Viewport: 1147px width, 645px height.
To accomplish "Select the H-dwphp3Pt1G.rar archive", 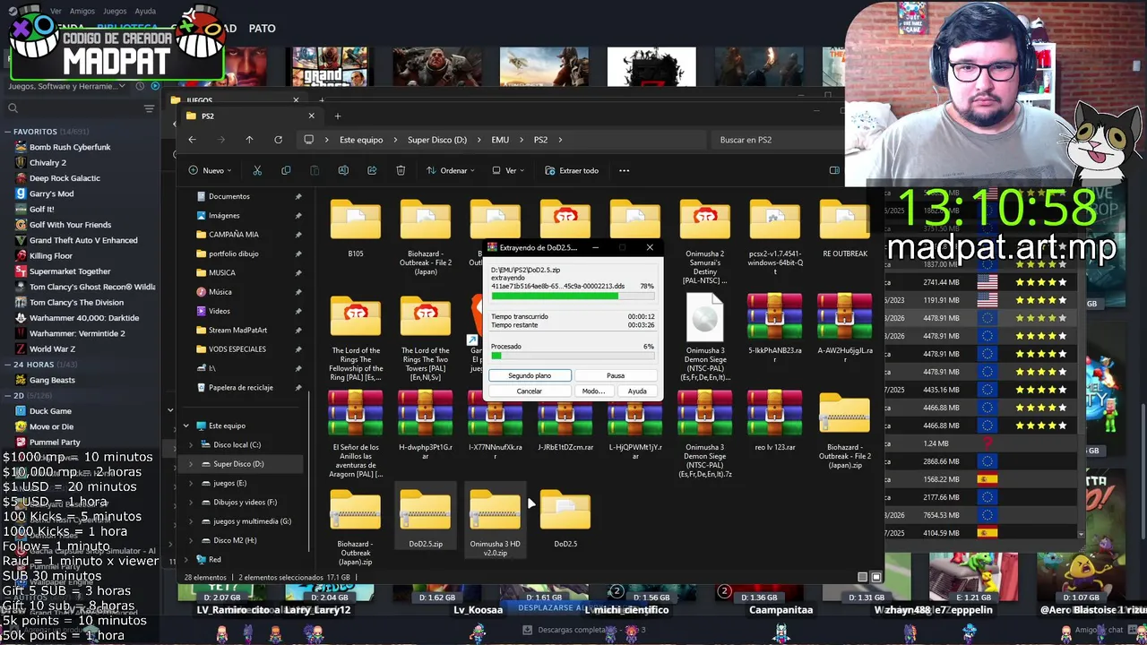I will (x=425, y=426).
